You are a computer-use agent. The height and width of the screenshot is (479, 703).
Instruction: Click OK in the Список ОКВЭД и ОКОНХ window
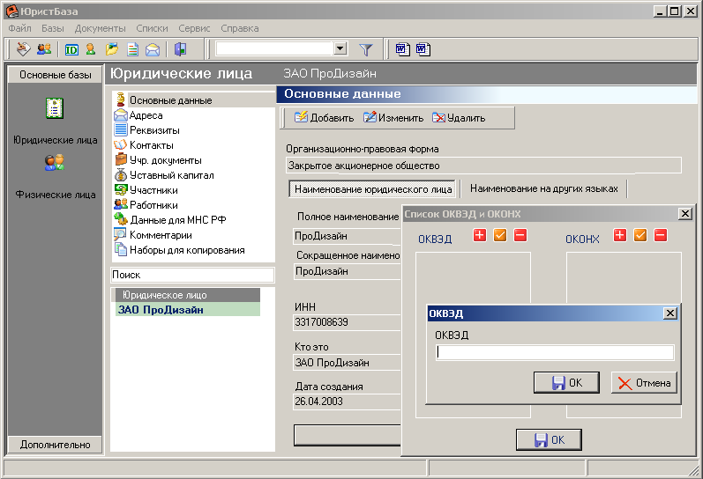pyautogui.click(x=549, y=439)
